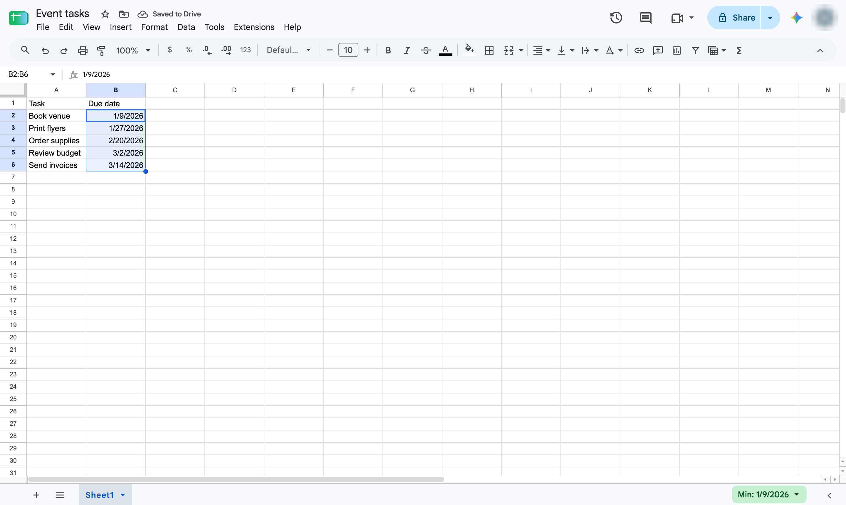Format as currency with dollar icon
This screenshot has height=505, width=846.
169,50
